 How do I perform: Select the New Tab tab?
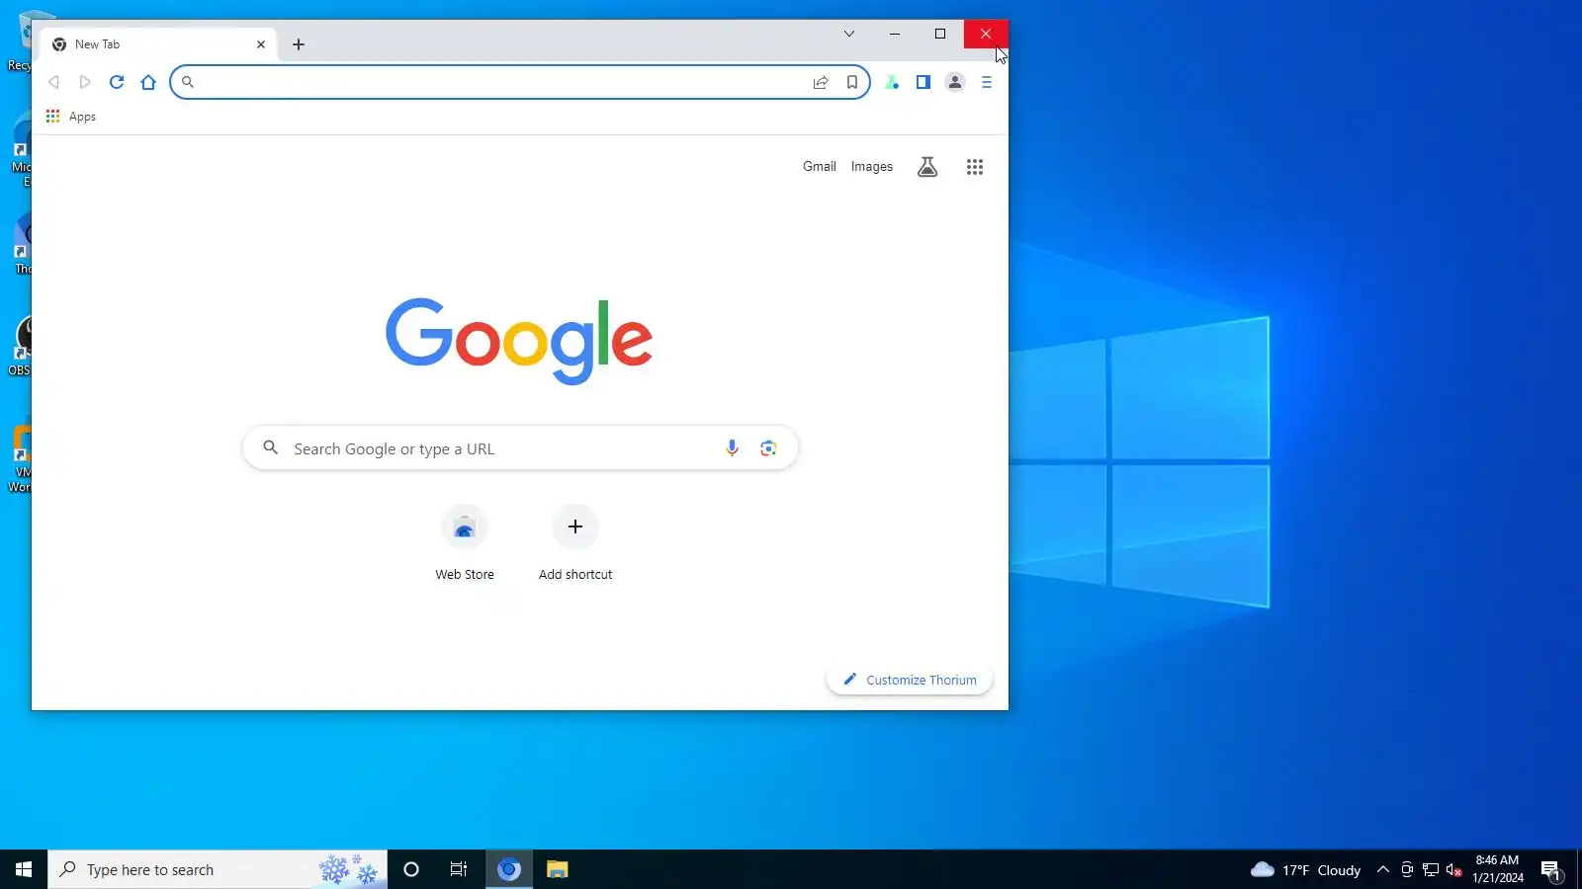[x=158, y=44]
